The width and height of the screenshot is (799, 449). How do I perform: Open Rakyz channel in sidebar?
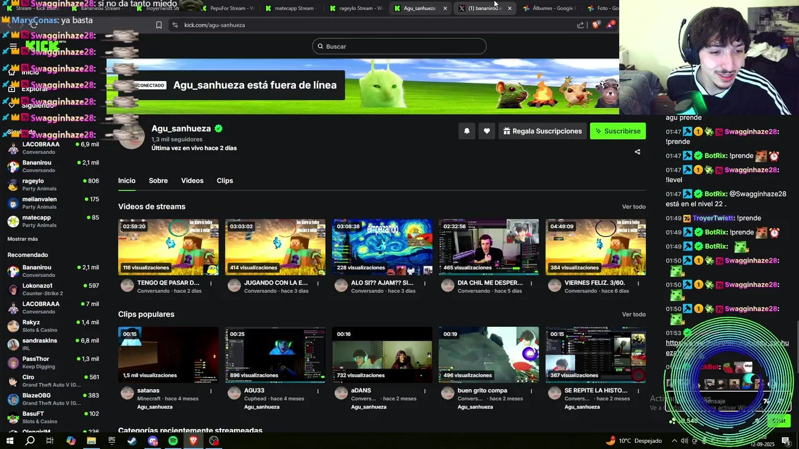53,326
